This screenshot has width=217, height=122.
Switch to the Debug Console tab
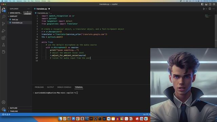coord(64,87)
